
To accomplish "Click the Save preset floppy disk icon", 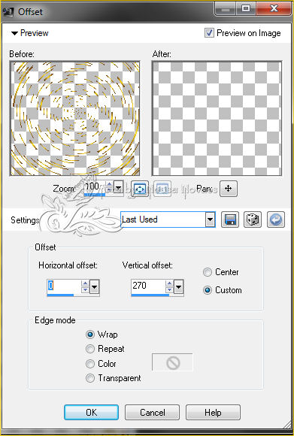I will coord(230,220).
